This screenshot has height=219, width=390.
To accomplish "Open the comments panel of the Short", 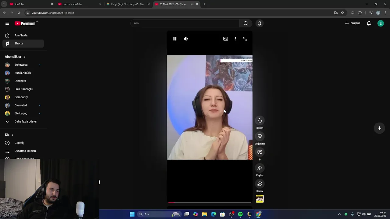I will tap(260, 152).
